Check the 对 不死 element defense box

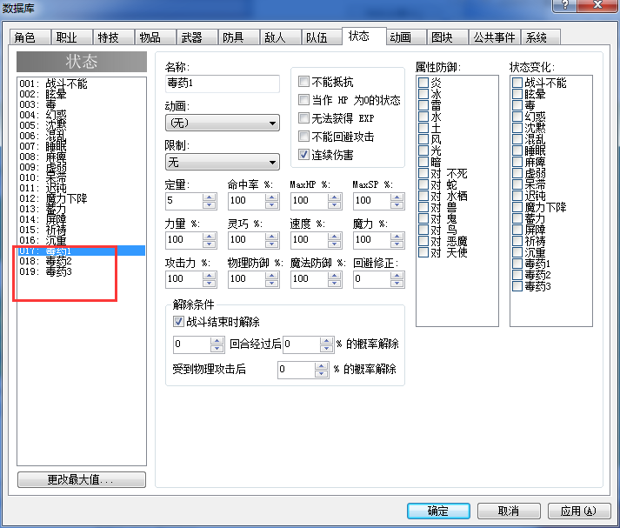point(423,173)
